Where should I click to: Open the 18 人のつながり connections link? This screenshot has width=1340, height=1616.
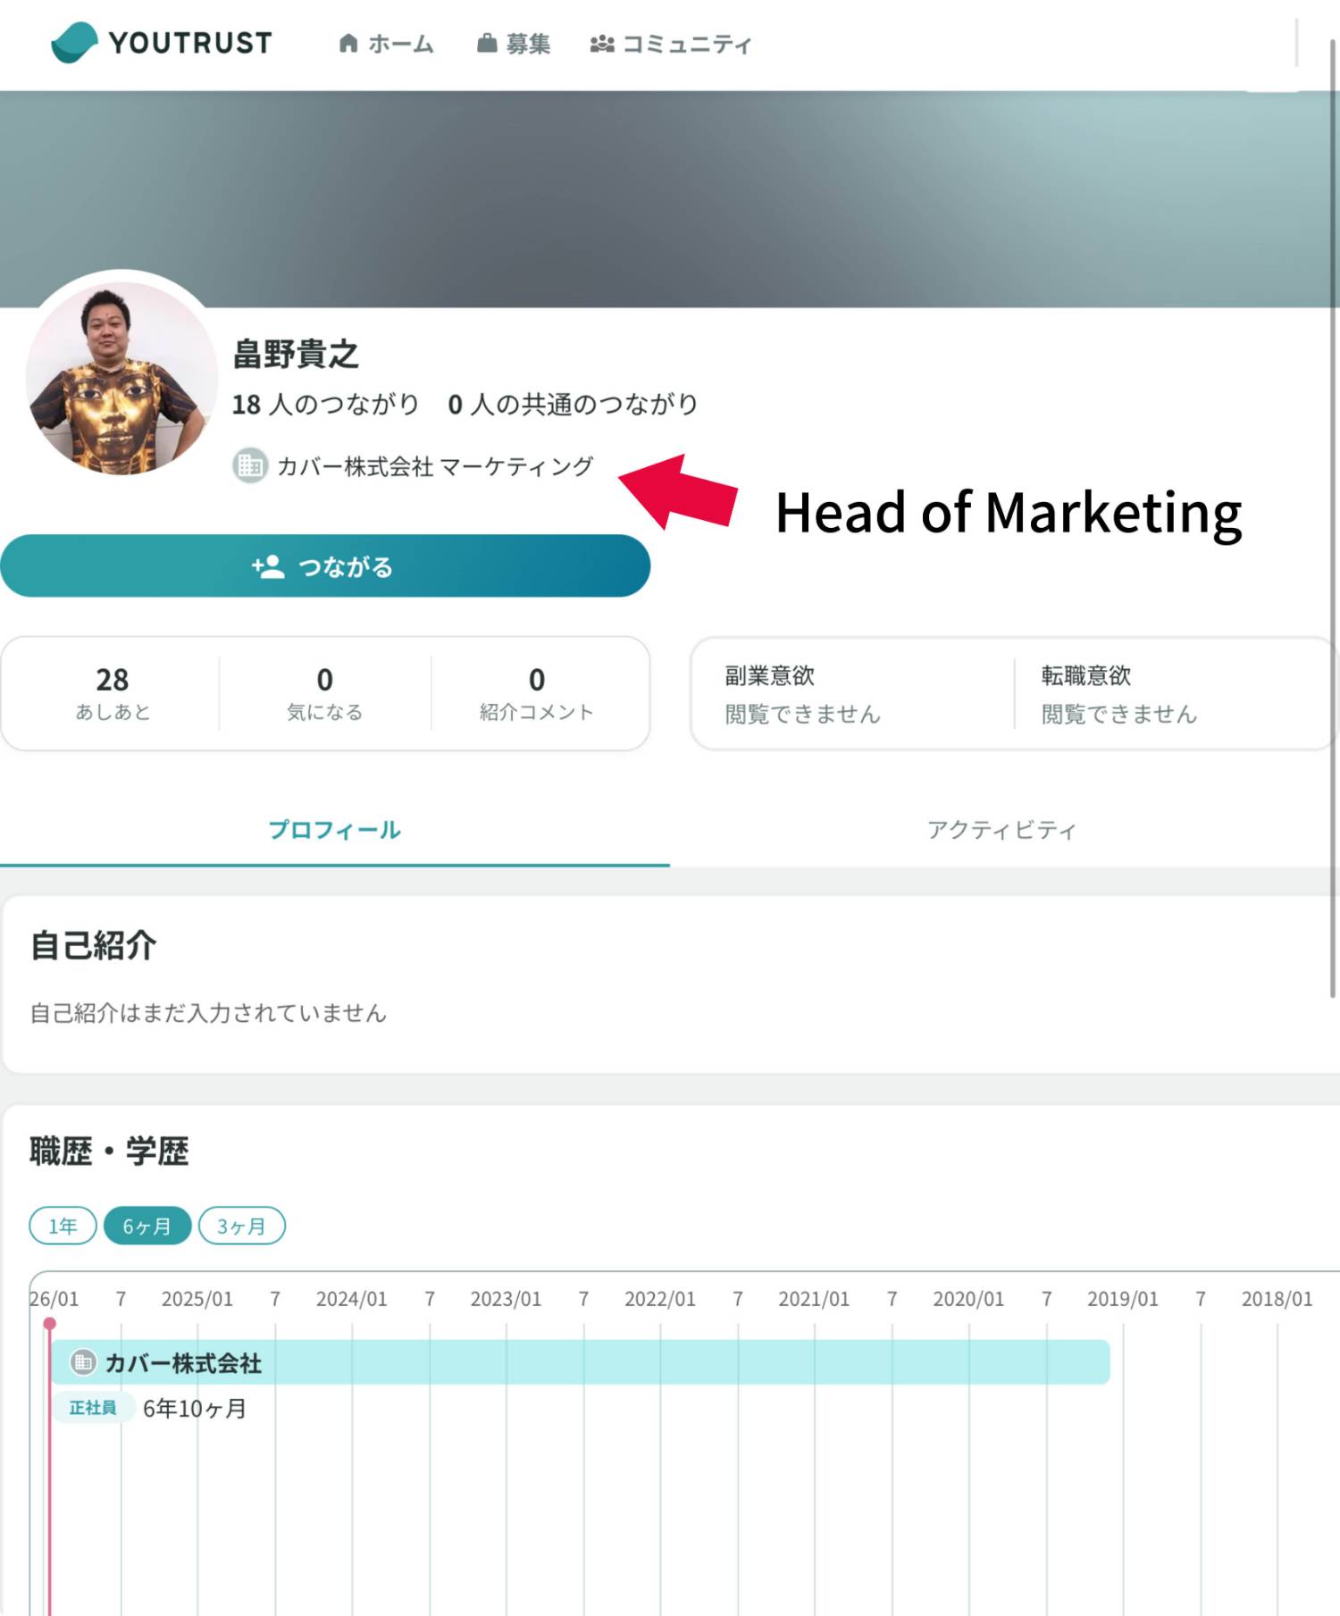tap(325, 405)
